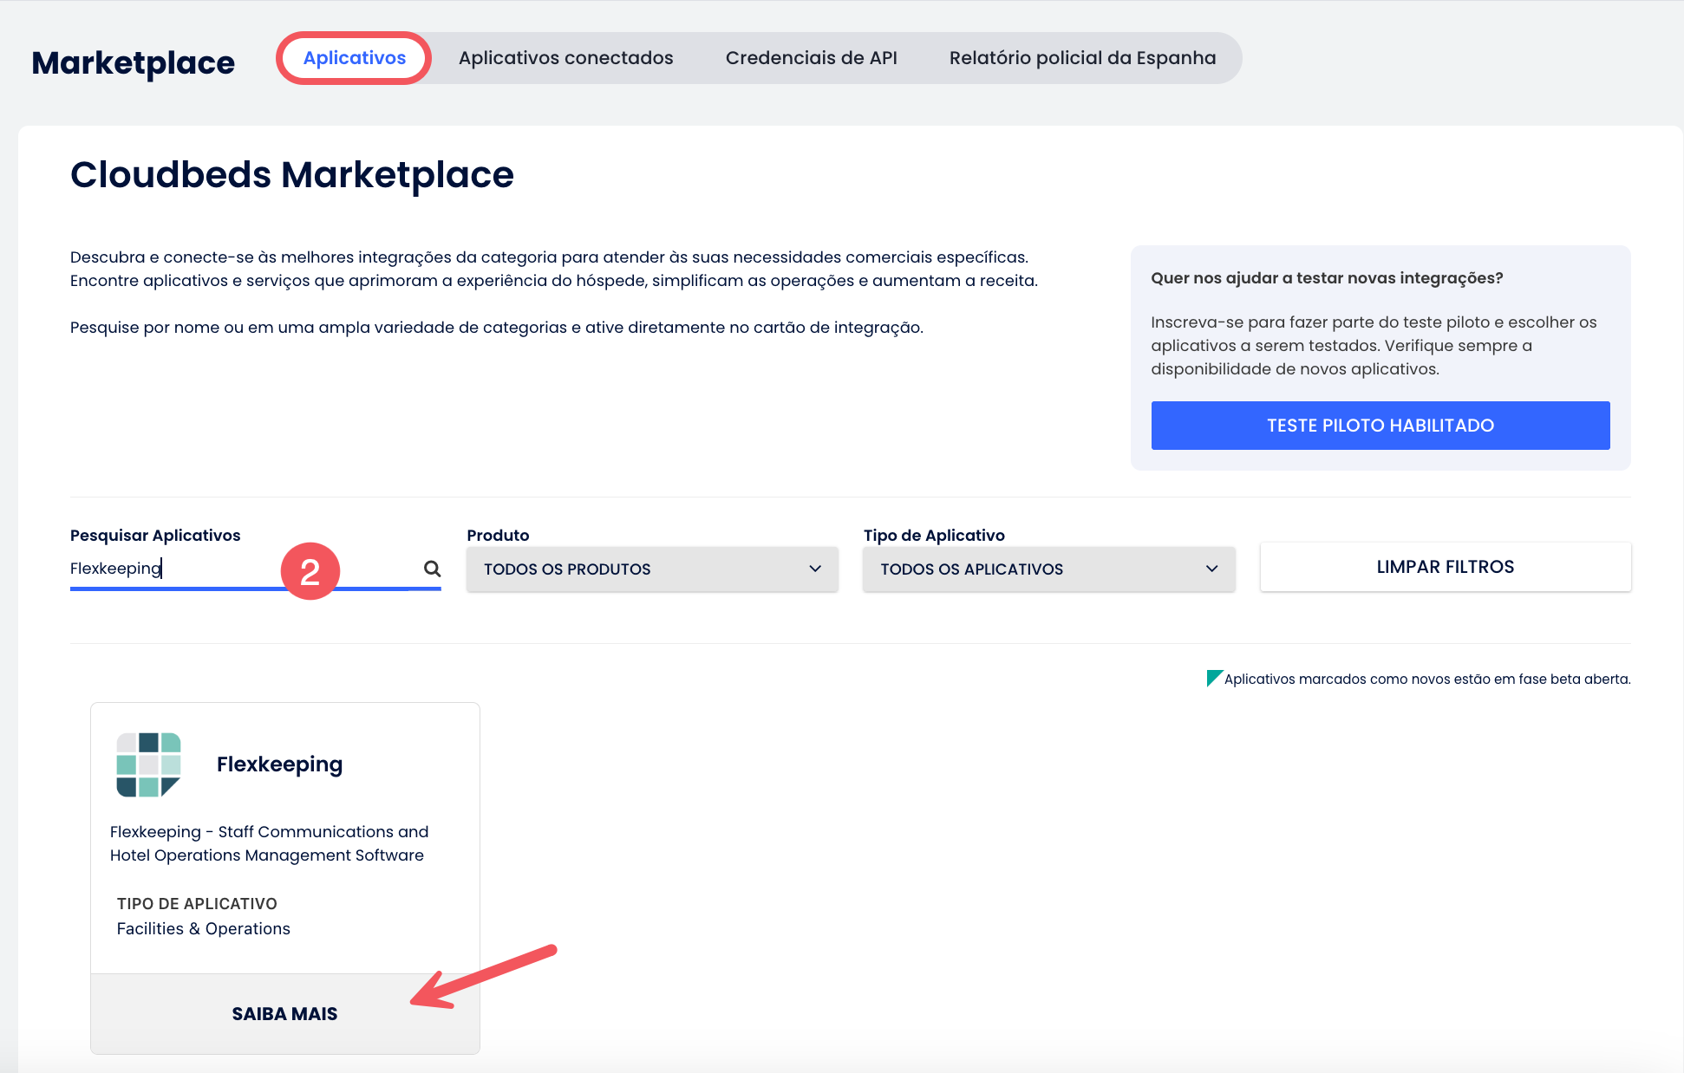Click the Facilities & Operations app type label
This screenshot has height=1073, width=1684.
203,928
